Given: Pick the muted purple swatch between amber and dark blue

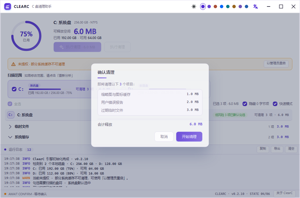Looking at the screenshot, I should click(x=240, y=7).
